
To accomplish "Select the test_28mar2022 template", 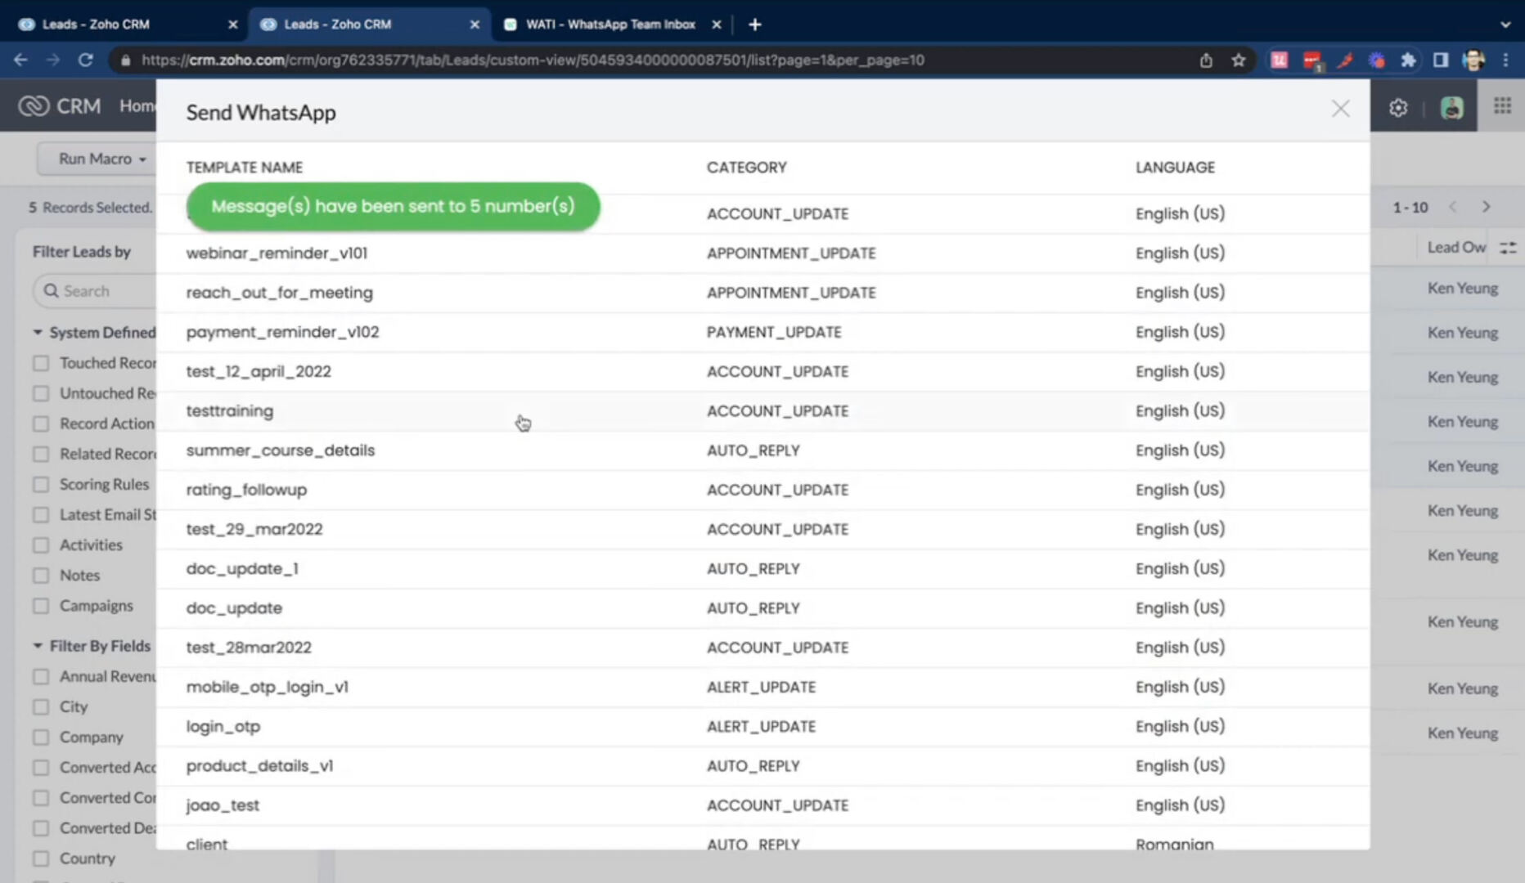I will click(x=762, y=648).
